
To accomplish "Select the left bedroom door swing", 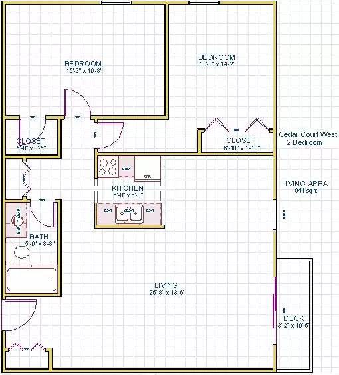I will [78, 103].
